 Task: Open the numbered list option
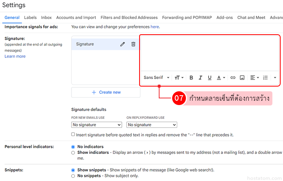265,78
